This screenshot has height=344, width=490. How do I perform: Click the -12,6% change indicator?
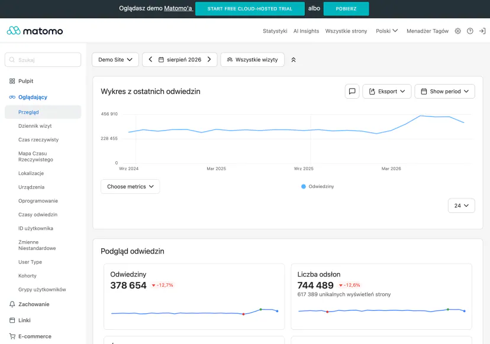click(x=350, y=285)
